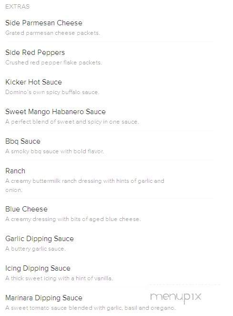The width and height of the screenshot is (233, 316).
Task: Click the menupix watermark logo
Action: click(176, 297)
